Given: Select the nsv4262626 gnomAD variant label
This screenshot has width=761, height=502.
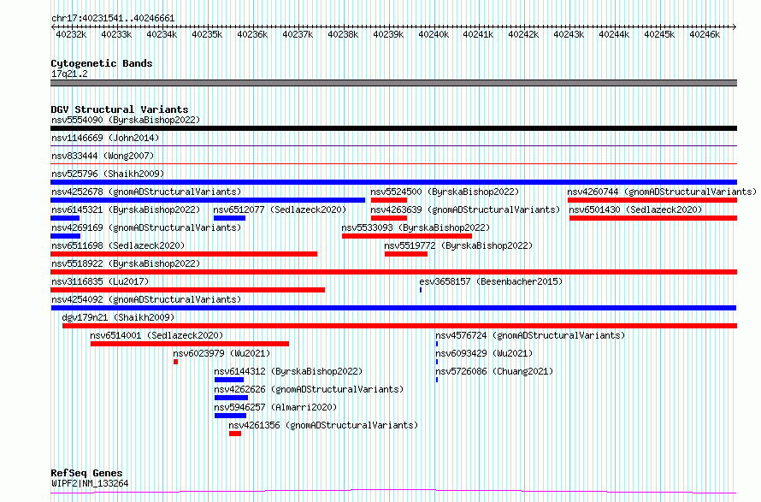Looking at the screenshot, I should pos(309,389).
